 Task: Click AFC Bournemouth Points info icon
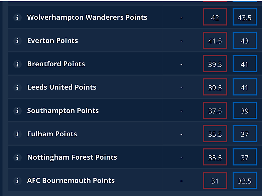click(x=17, y=181)
